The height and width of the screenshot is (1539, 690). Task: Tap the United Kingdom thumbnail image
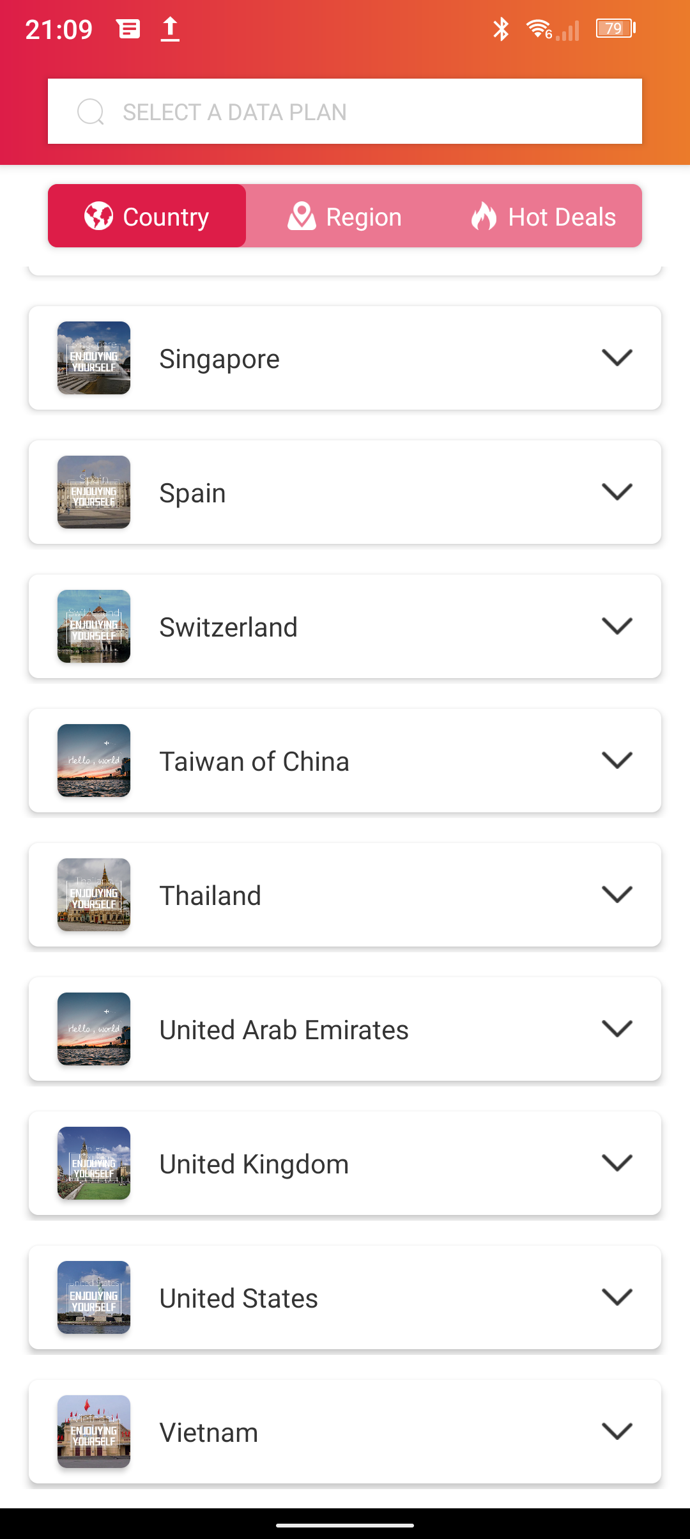point(94,1163)
